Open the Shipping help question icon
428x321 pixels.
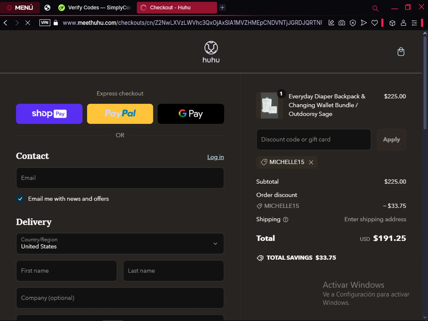tap(286, 219)
